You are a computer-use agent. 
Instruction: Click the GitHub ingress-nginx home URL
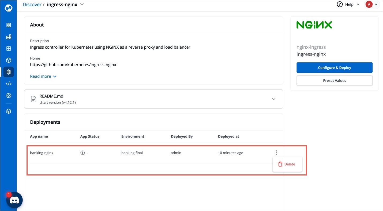[x=73, y=65]
